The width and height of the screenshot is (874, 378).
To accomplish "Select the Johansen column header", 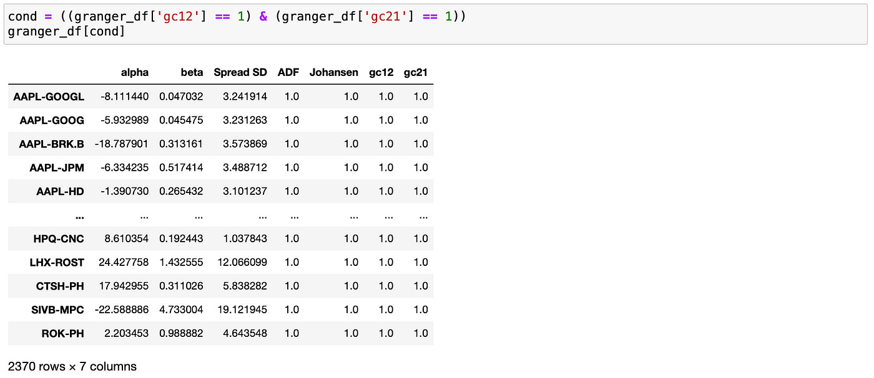I will 334,72.
